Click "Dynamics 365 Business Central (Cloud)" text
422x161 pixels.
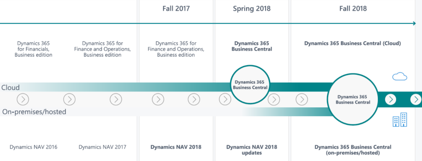coord(352,43)
